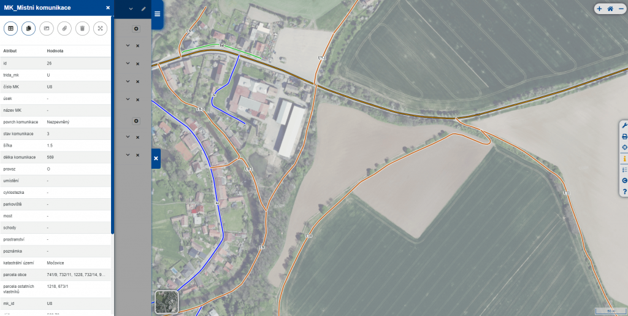This screenshot has height=316, width=628.
Task: Zoom in with the plus button
Action: [x=600, y=9]
